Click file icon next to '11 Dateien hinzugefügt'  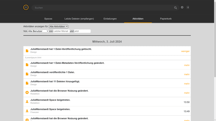tap(27, 83)
